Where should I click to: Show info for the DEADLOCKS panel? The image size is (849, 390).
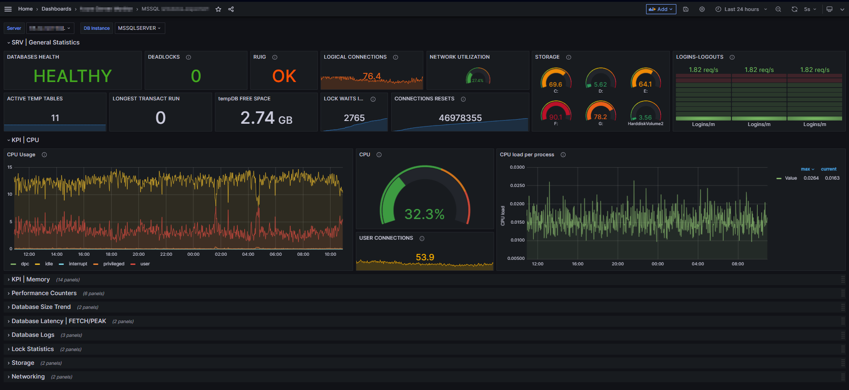tap(188, 57)
